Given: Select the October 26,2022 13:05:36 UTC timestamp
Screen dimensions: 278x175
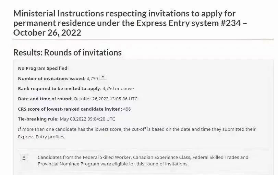Looking at the screenshot, I should [106, 99].
